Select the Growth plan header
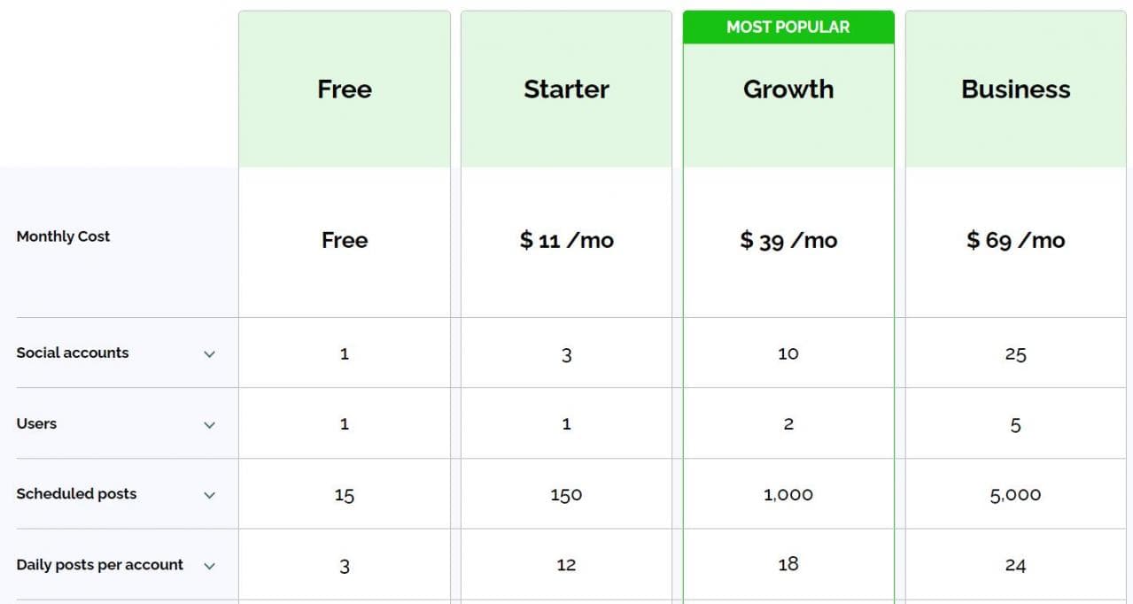 (788, 89)
